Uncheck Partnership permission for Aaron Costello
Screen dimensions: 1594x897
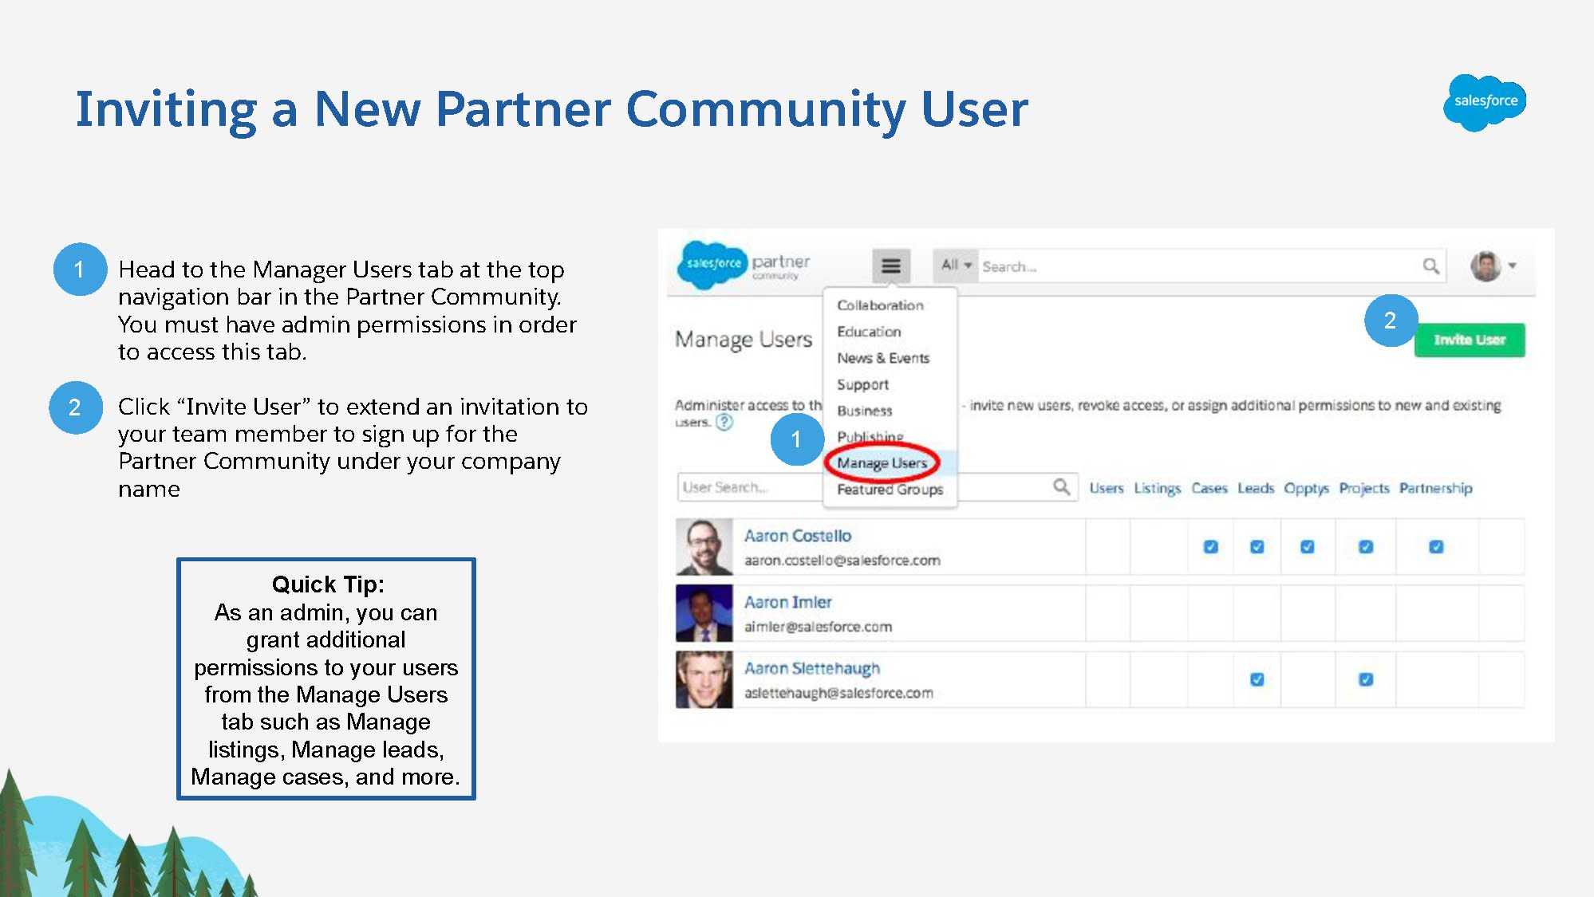(1436, 547)
